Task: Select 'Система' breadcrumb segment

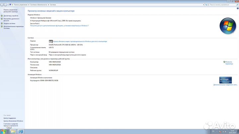Action: pos(53,5)
